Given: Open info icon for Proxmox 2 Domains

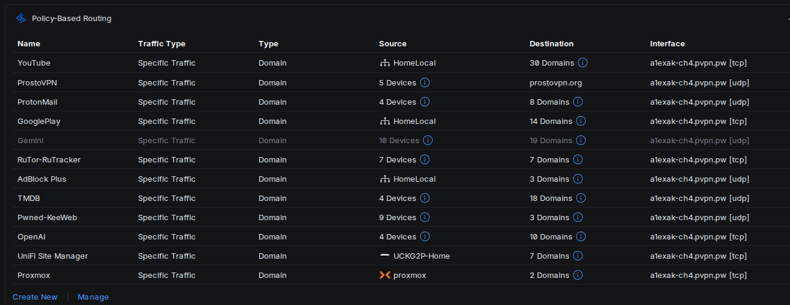Looking at the screenshot, I should (x=578, y=275).
